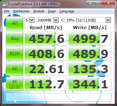Select the 4K QD32 write result 344.1
Viewport: 117px width, 106px height.
pyautogui.click(x=90, y=84)
